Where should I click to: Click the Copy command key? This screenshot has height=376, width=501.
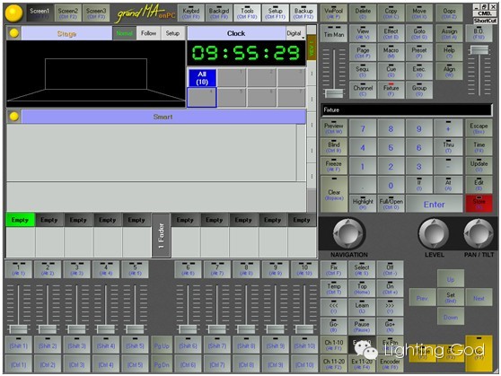391,13
